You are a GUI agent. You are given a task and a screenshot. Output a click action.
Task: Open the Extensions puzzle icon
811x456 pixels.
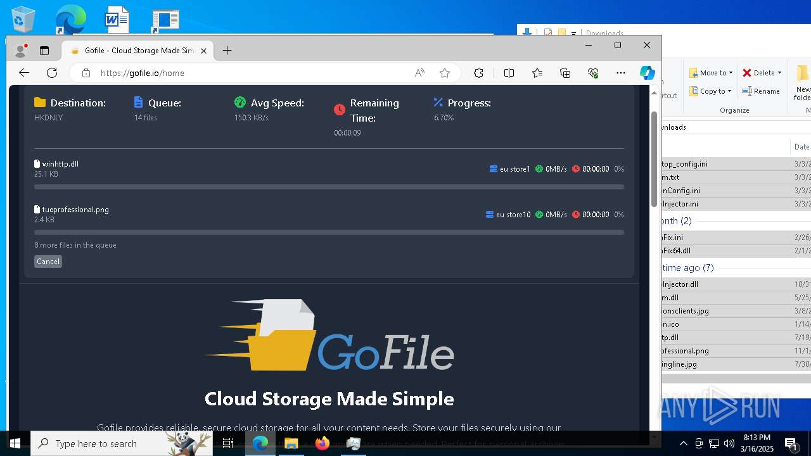pyautogui.click(x=478, y=73)
